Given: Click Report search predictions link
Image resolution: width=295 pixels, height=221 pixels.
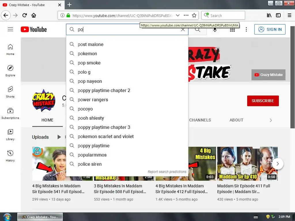Looking at the screenshot, I should coord(167,172).
